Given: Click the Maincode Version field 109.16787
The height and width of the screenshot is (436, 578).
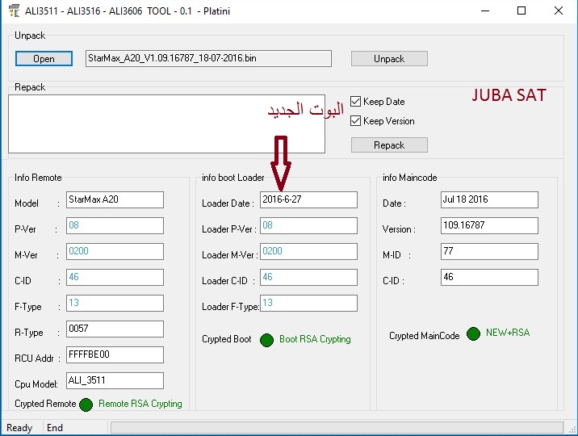Looking at the screenshot, I should 489,225.
